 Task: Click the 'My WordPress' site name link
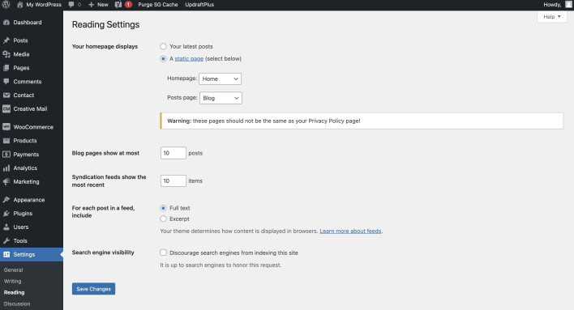pos(44,4)
